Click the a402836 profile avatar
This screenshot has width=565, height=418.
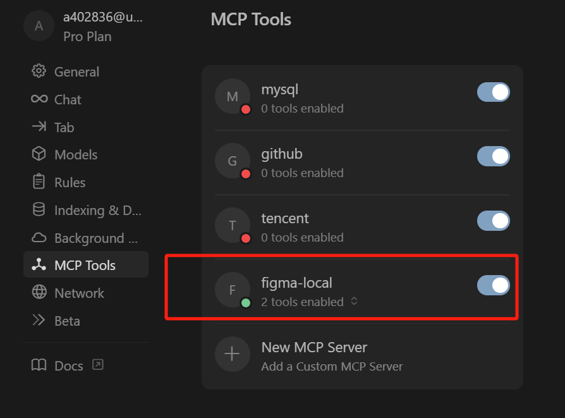coord(39,26)
